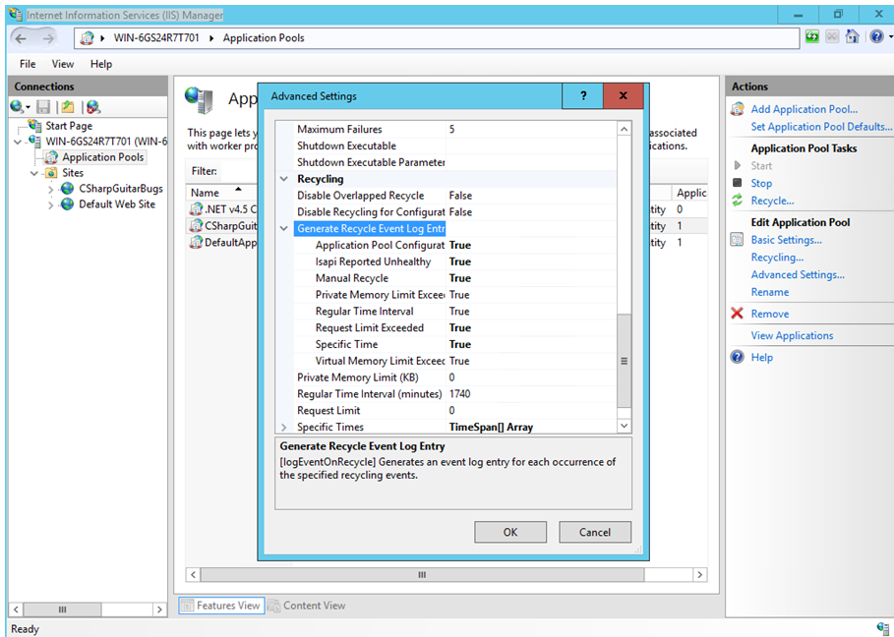Click the Advanced Settings vertical scrollbar thumb
Viewport: 894px width, 637px height.
tap(624, 359)
